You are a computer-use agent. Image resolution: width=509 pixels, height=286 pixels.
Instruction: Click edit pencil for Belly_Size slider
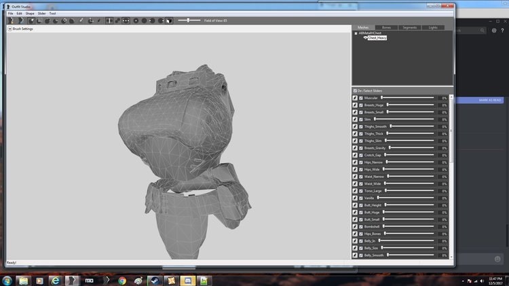click(x=355, y=248)
